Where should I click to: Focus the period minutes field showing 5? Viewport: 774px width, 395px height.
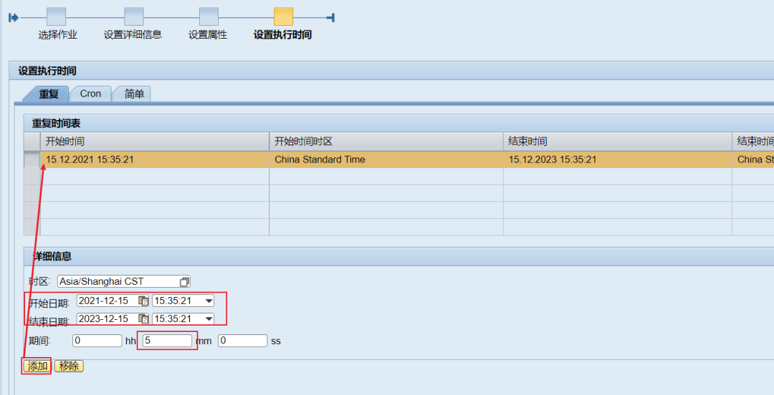167,341
